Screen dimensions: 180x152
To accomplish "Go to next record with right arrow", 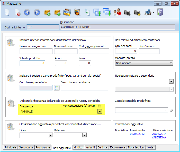I will pos(37,12).
